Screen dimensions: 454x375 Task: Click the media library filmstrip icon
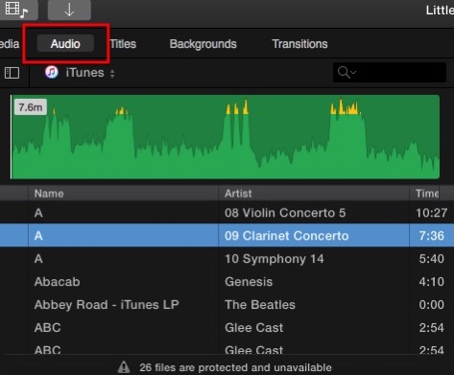(16, 10)
